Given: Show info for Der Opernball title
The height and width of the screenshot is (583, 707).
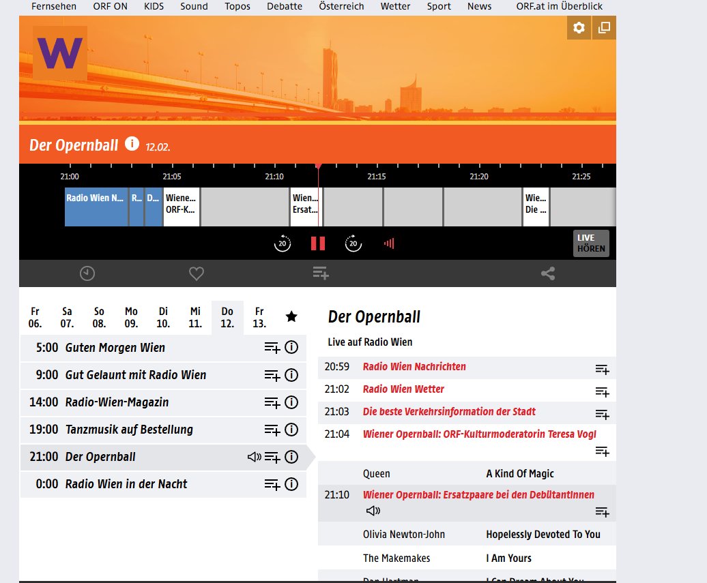Looking at the screenshot, I should [132, 144].
